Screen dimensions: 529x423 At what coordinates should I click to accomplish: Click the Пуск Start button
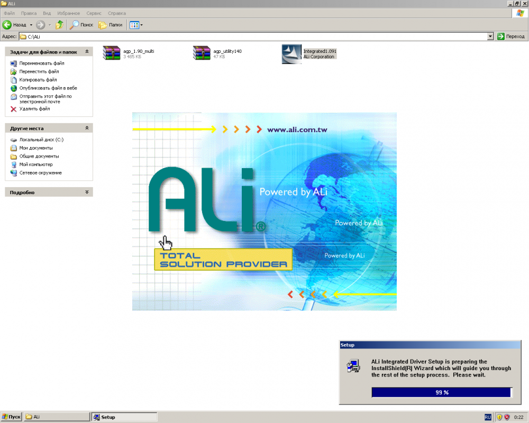click(11, 417)
